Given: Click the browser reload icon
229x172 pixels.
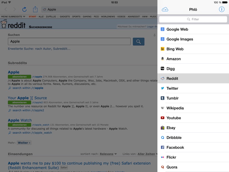Looking at the screenshot, I should (x=24, y=9).
